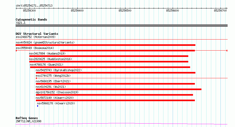The height and width of the screenshot is (127, 235).
Task: Click the red bar below dgv10178n152
Action: tap(114, 95)
